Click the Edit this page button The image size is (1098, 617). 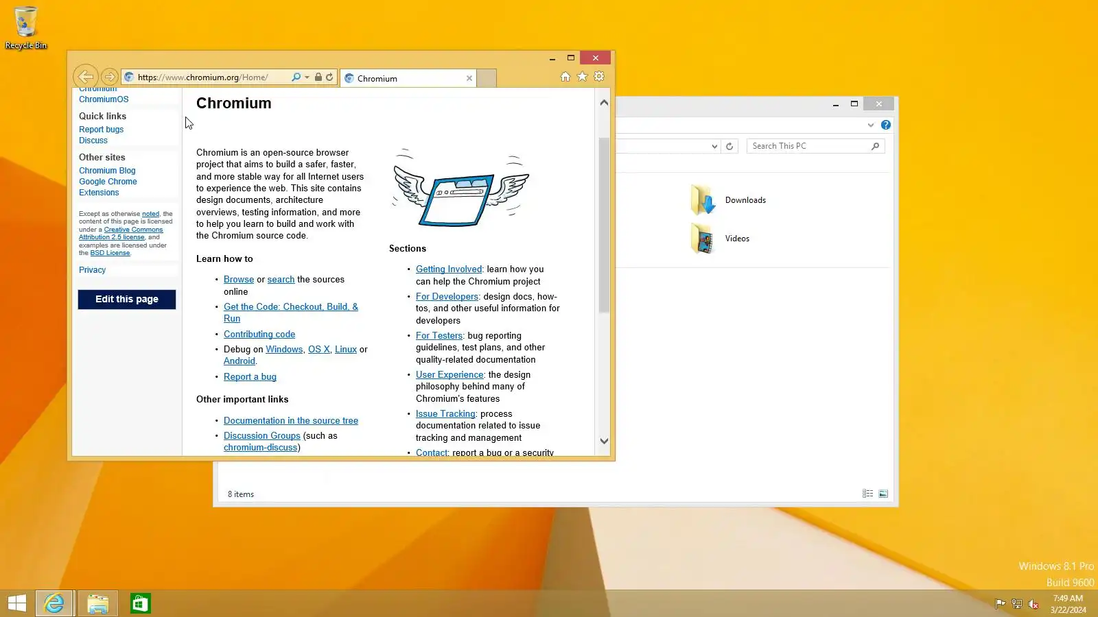click(127, 300)
